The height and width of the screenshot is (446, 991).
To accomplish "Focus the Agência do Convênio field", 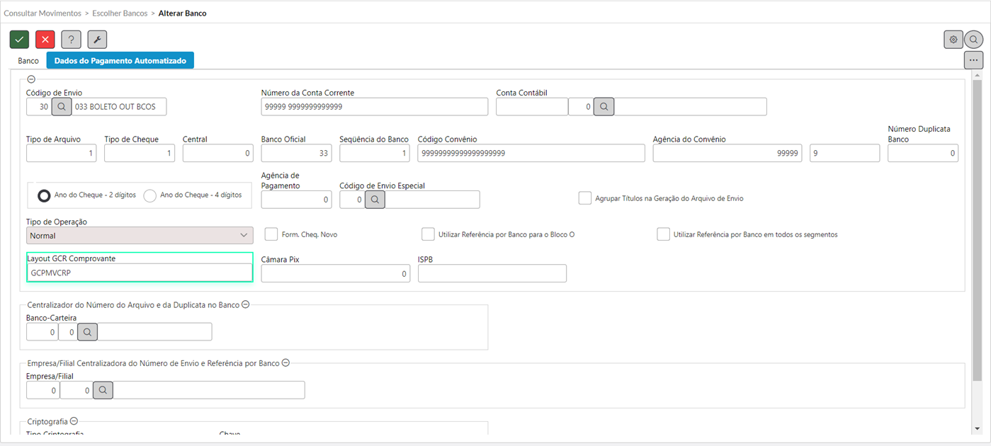I will pos(727,153).
